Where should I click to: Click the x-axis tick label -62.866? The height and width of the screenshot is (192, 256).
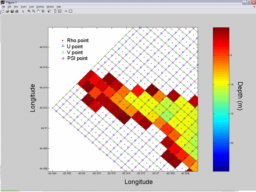185,173
